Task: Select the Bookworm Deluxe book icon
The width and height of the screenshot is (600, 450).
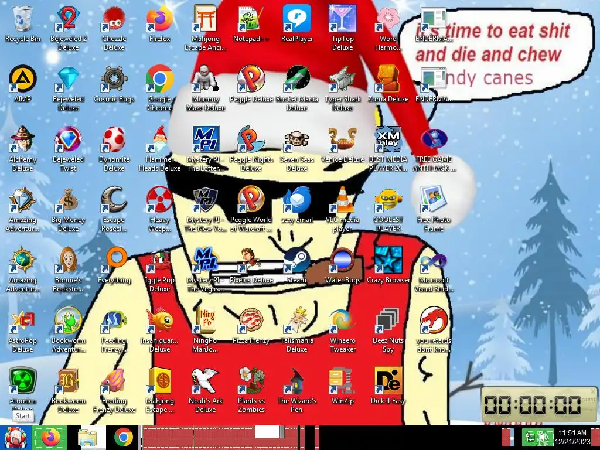Action: (68, 390)
